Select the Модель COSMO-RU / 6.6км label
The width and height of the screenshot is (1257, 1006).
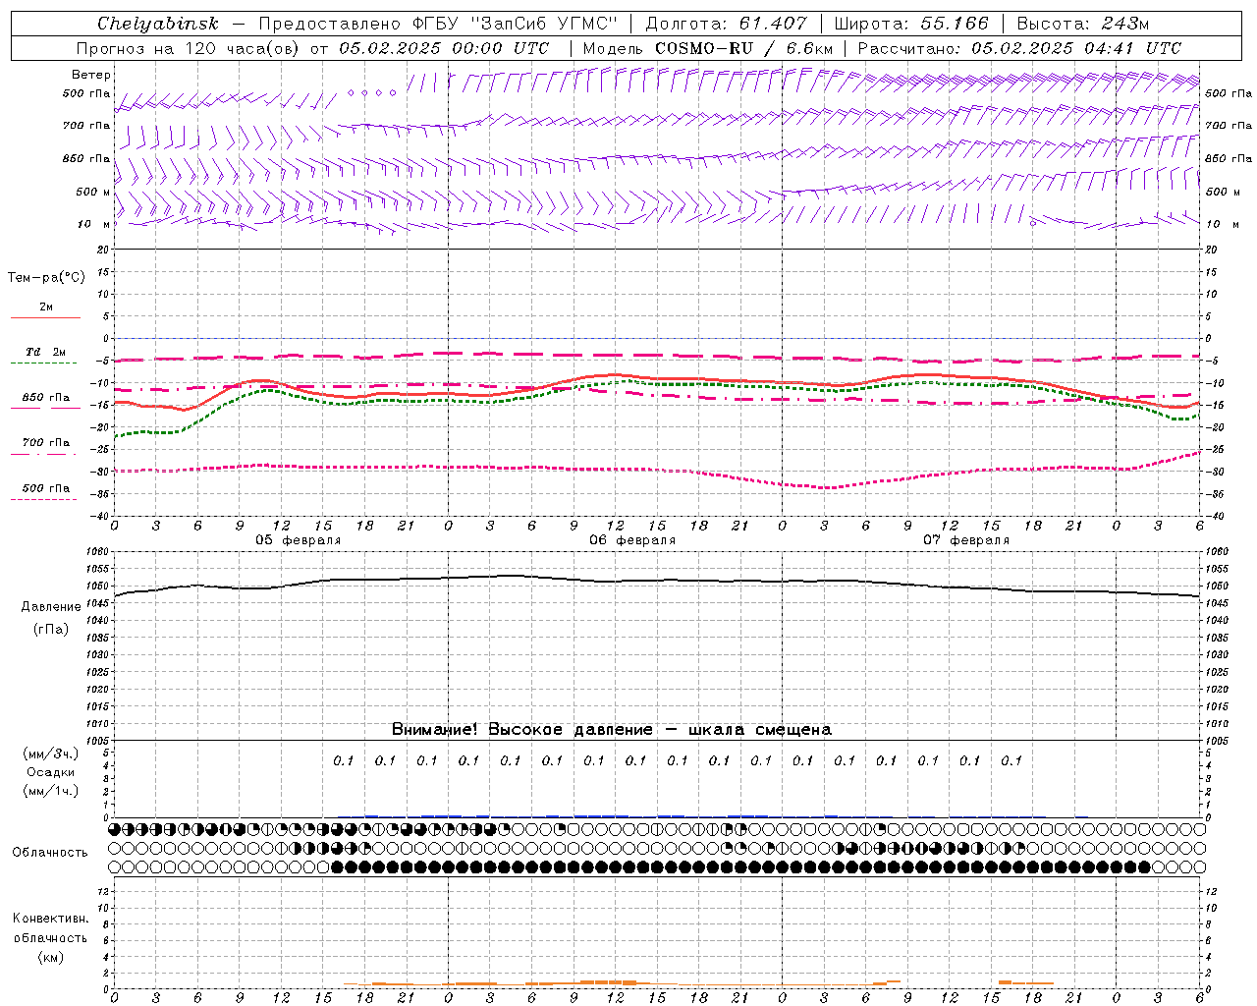pyautogui.click(x=707, y=48)
